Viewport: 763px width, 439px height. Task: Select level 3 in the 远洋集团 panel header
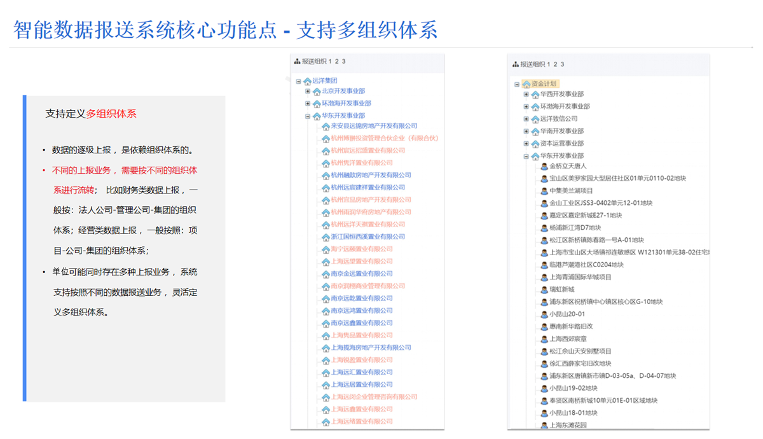point(344,62)
